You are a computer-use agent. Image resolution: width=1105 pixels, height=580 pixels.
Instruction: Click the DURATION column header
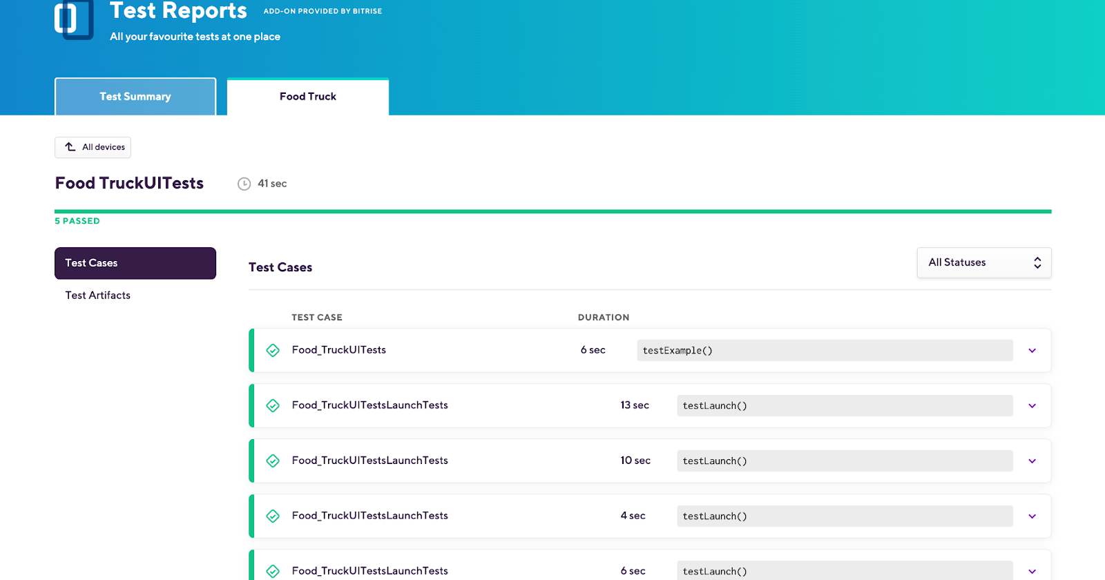point(604,318)
